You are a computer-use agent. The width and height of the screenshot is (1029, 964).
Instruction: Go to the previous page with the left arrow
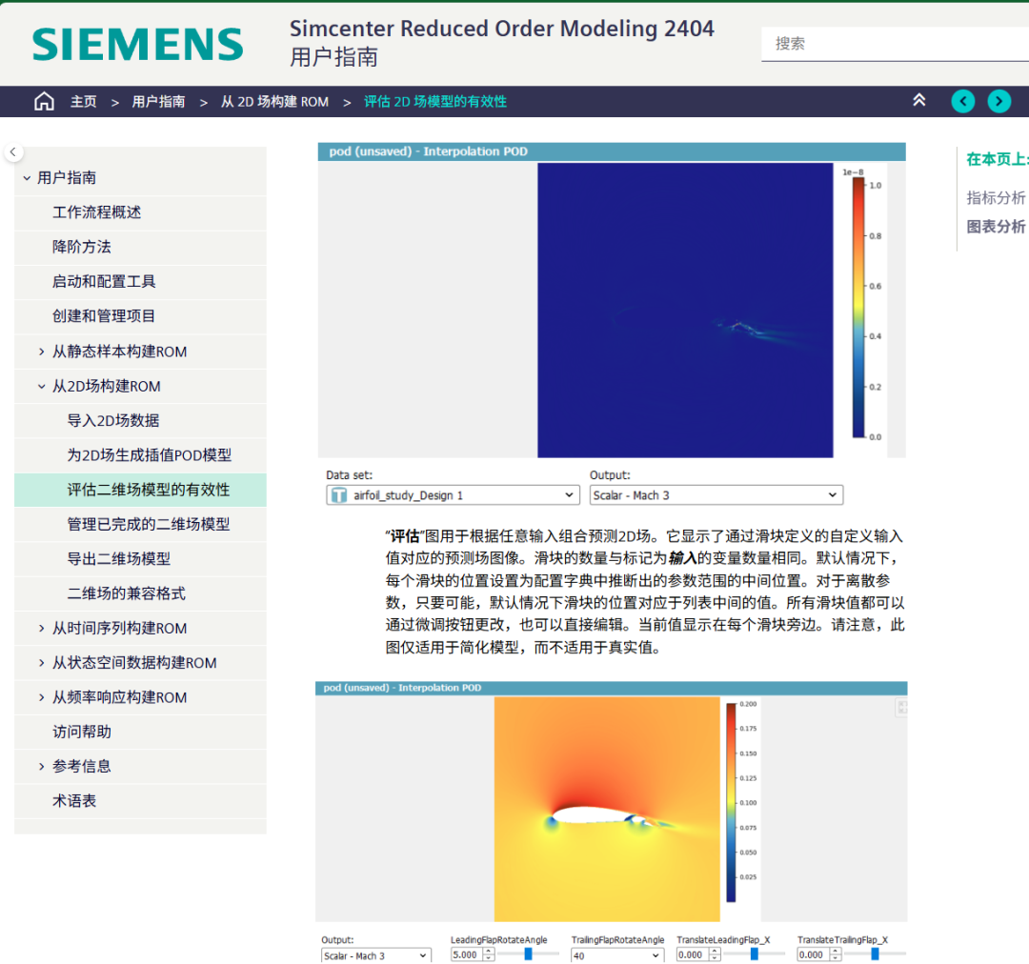tap(962, 101)
